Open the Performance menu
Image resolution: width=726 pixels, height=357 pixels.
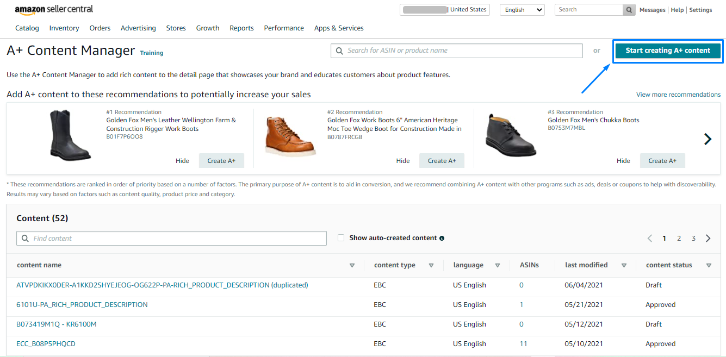283,28
